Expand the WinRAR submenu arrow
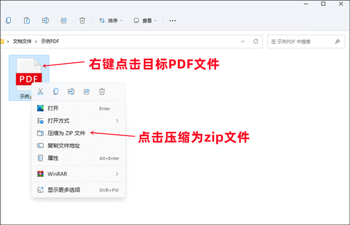This screenshot has width=350, height=225. pos(117,174)
